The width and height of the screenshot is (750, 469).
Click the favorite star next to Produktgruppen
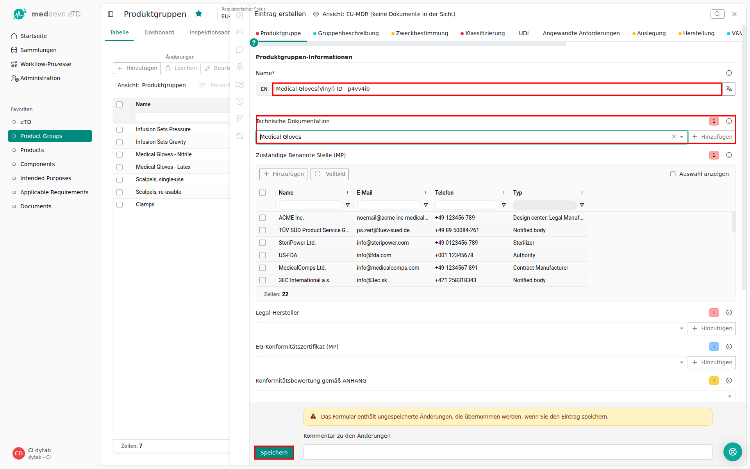coord(199,14)
